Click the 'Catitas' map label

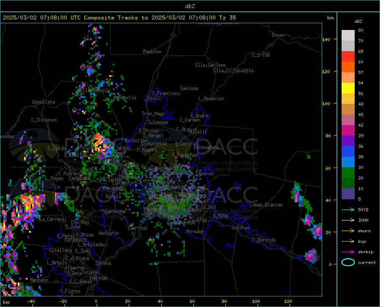(241, 228)
